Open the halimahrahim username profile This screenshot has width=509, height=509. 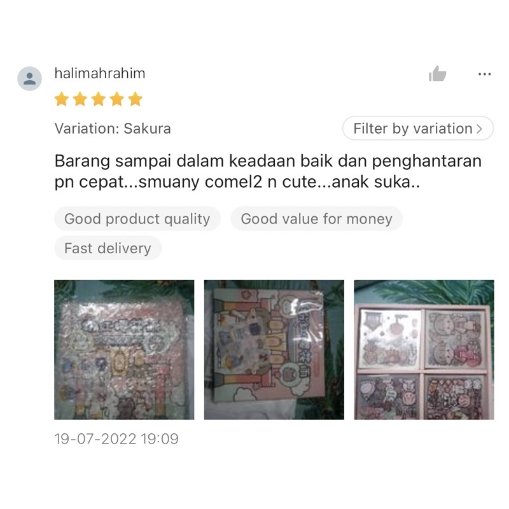click(x=100, y=73)
